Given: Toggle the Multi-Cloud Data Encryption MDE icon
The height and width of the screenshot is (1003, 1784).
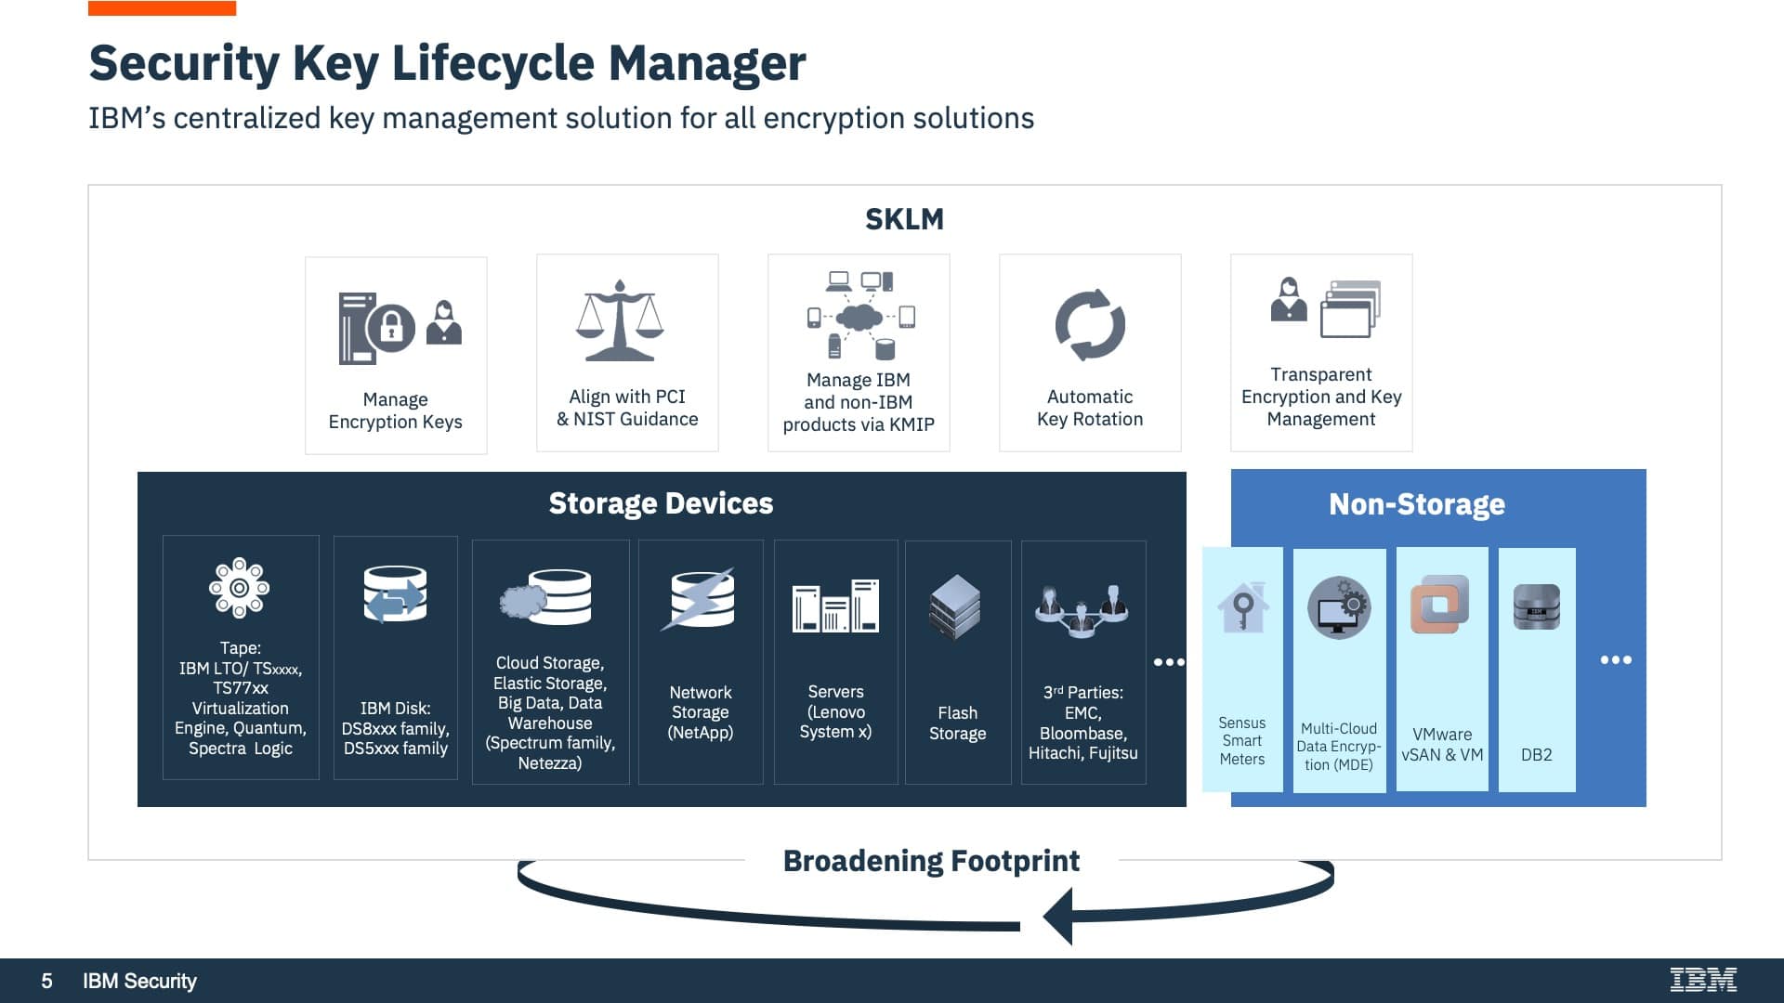Looking at the screenshot, I should tap(1338, 607).
